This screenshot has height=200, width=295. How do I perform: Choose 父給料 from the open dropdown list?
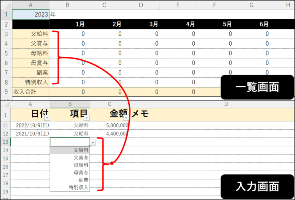pyautogui.click(x=70, y=150)
